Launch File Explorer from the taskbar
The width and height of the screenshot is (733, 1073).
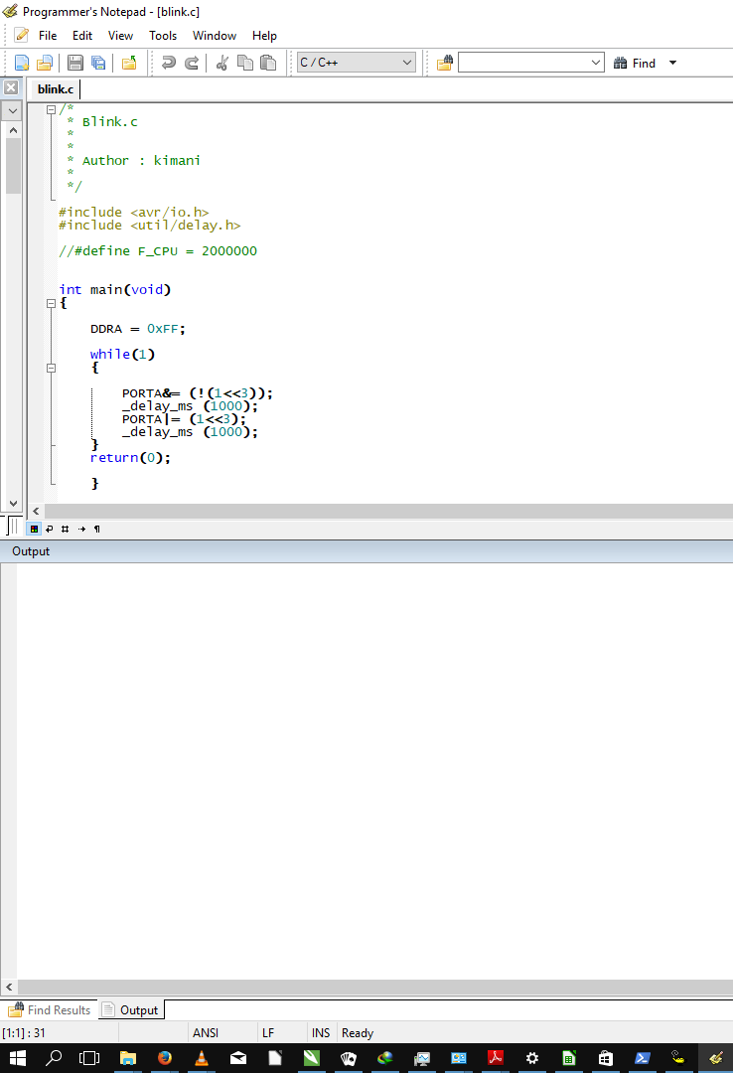click(127, 1058)
